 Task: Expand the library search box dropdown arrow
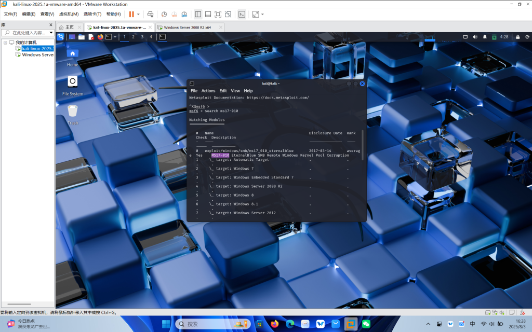coord(51,33)
